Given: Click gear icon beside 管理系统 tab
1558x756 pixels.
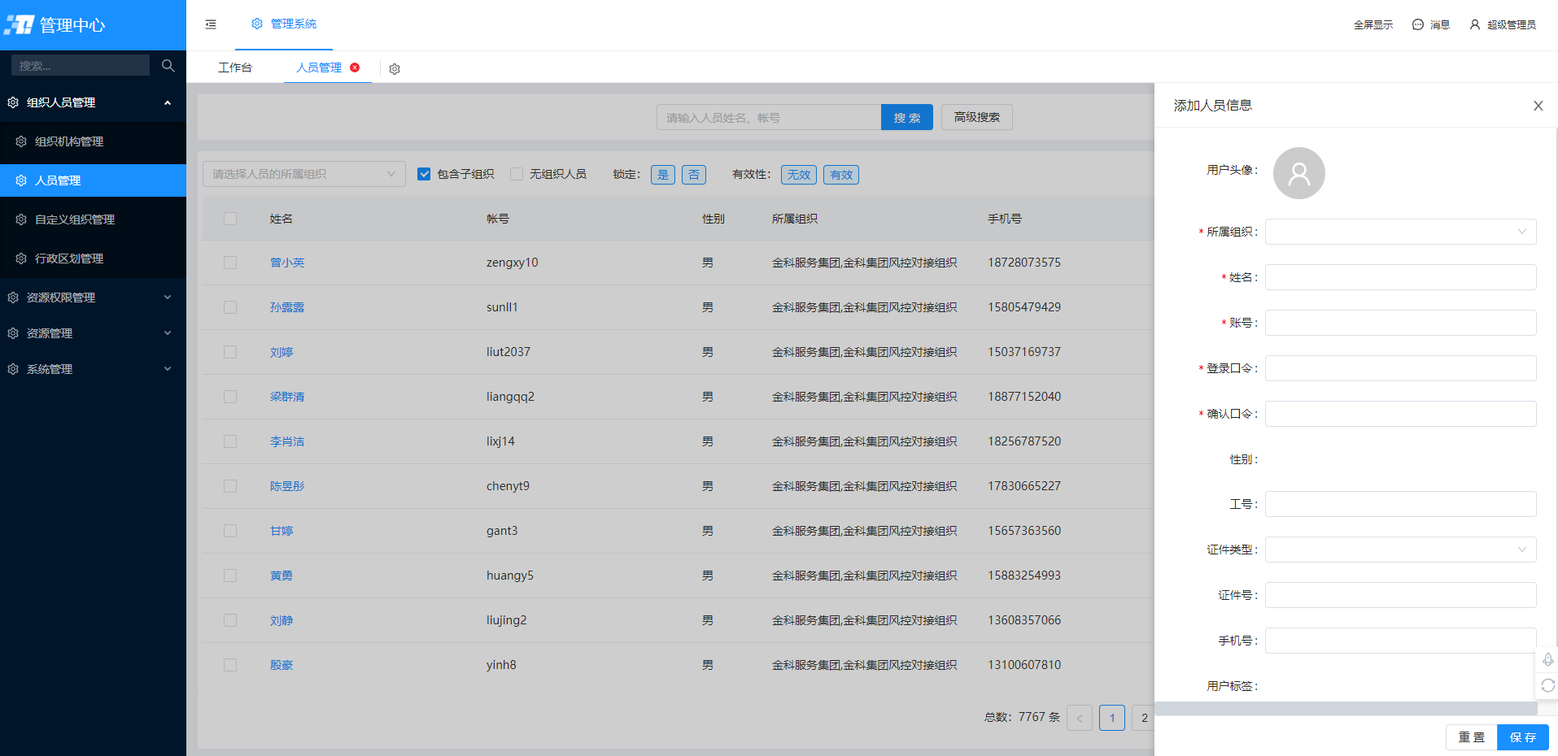Looking at the screenshot, I should (x=257, y=24).
